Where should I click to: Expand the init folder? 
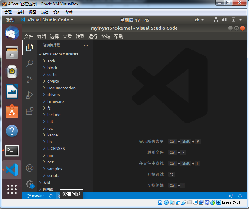tap(65, 122)
